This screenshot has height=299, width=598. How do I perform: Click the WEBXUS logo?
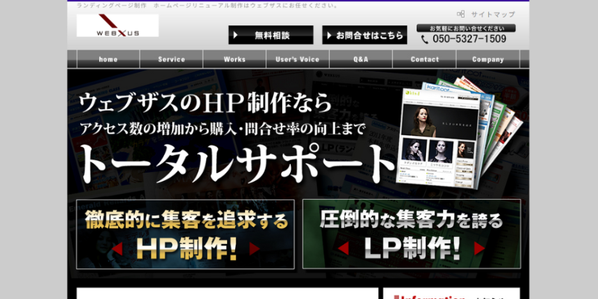117,26
